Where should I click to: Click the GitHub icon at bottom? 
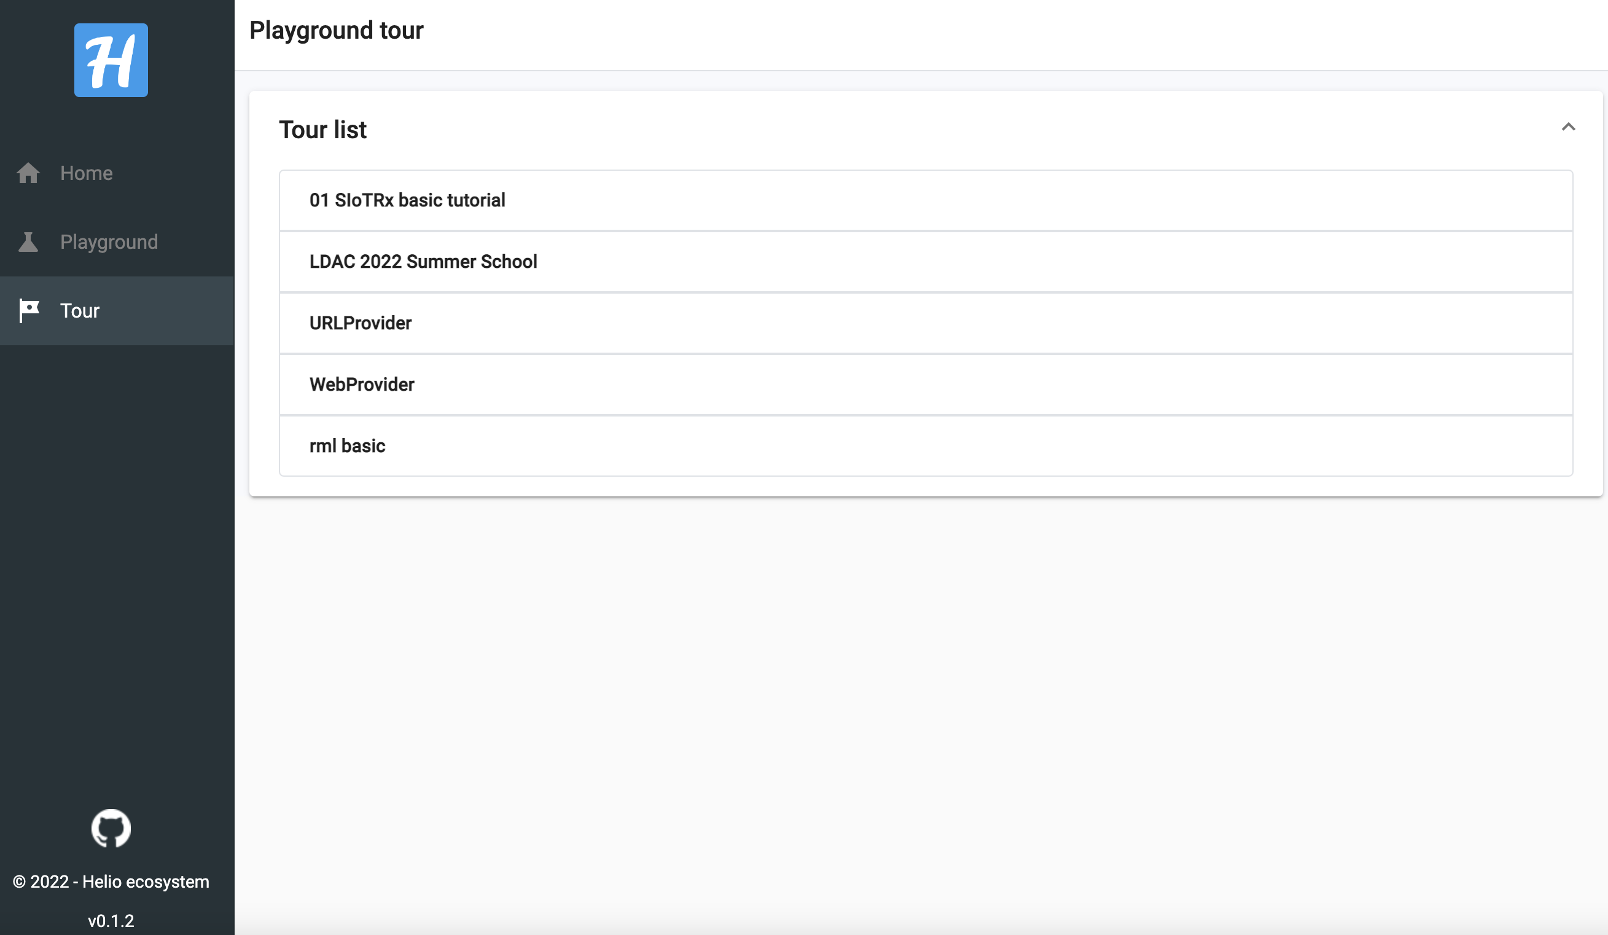point(110,828)
